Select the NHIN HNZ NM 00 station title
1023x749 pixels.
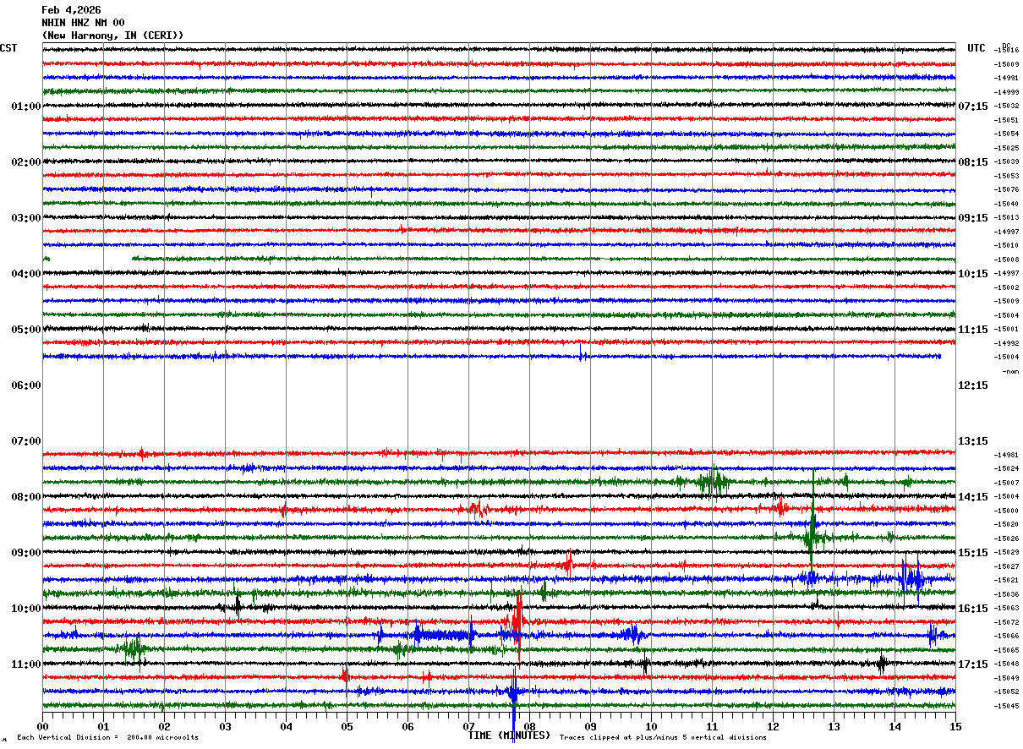83,23
